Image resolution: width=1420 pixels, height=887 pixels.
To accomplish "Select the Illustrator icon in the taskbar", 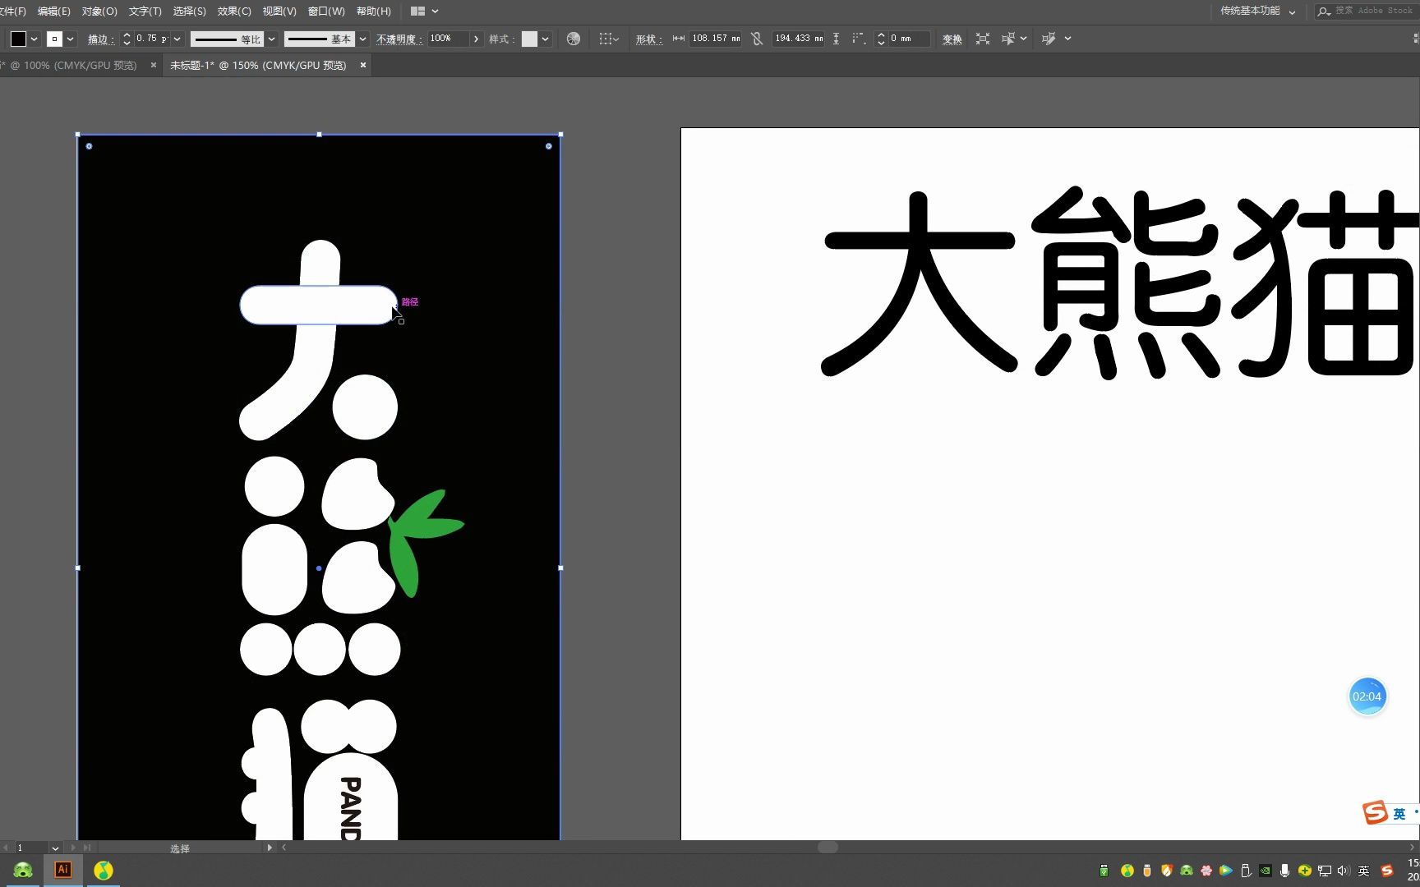I will click(x=62, y=870).
